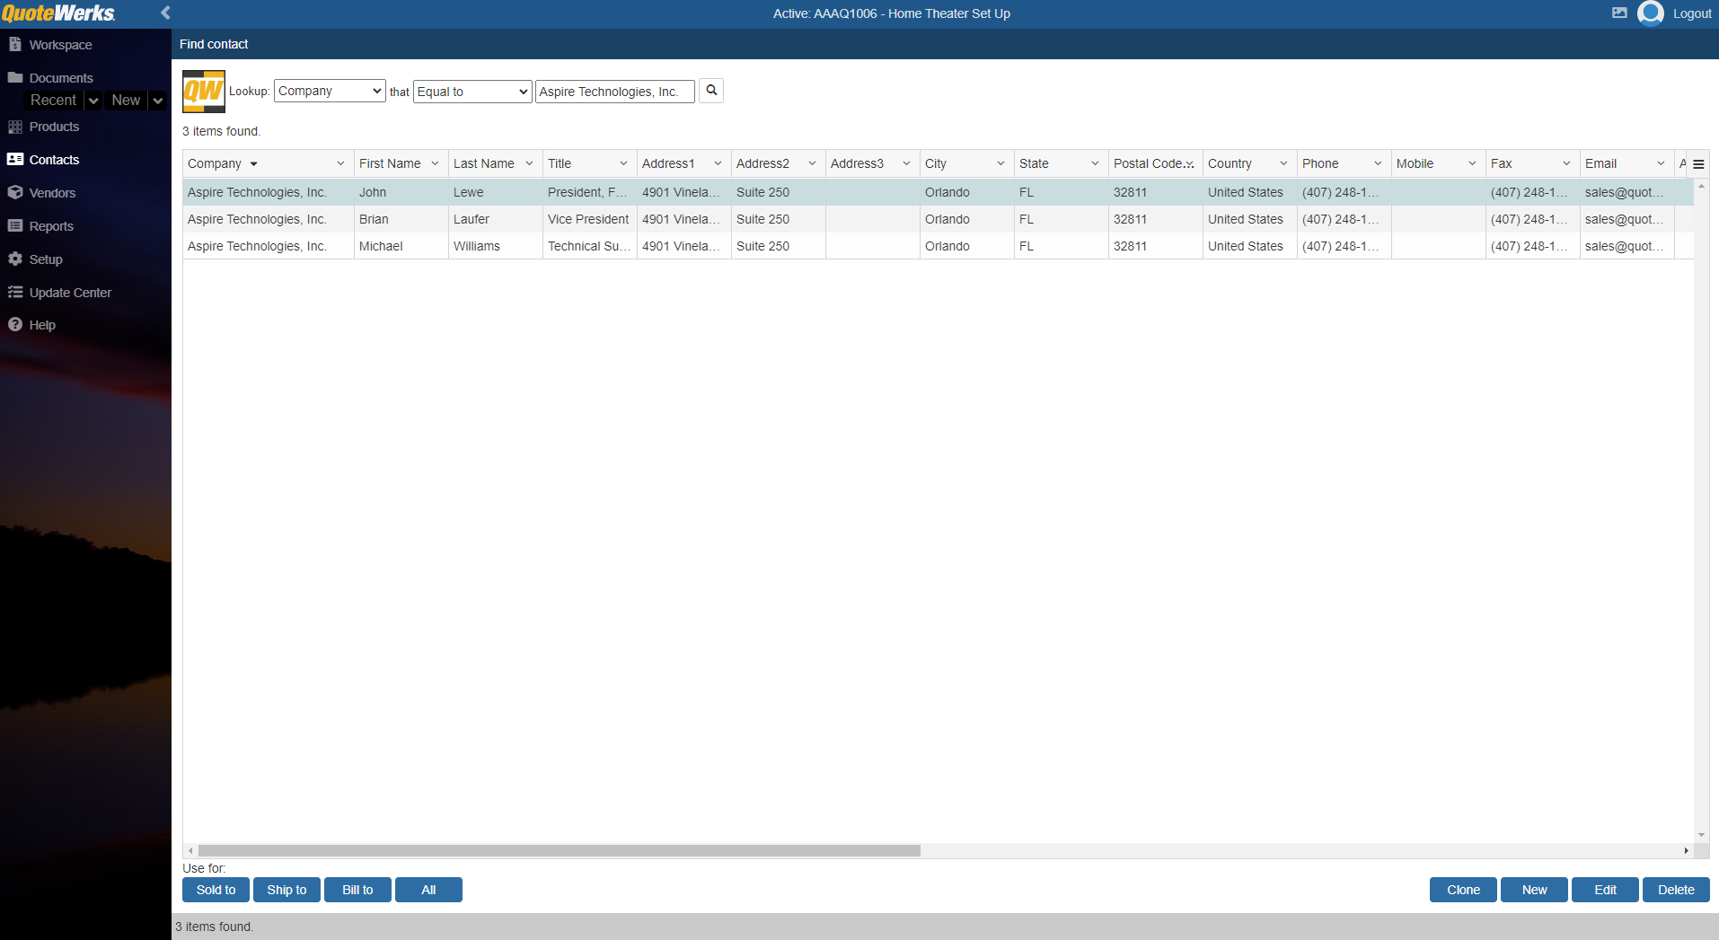Click the Bill to button

[357, 890]
